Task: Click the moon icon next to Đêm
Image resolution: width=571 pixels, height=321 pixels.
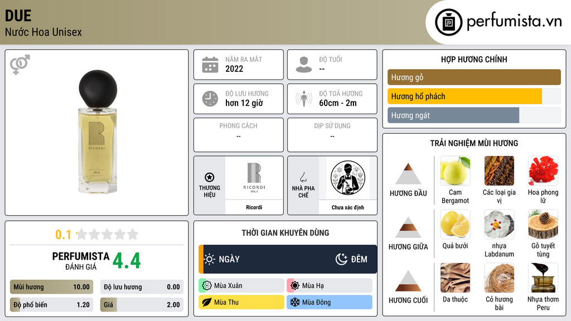Action: (341, 259)
